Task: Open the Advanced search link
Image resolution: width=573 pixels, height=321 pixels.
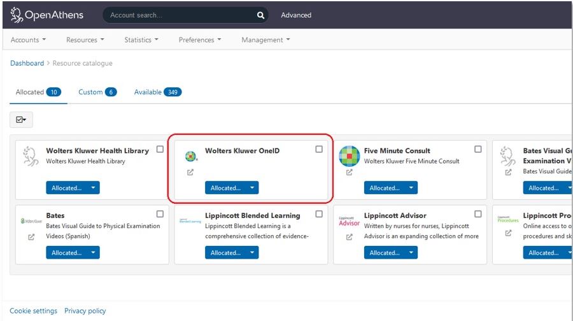Action: [x=296, y=15]
